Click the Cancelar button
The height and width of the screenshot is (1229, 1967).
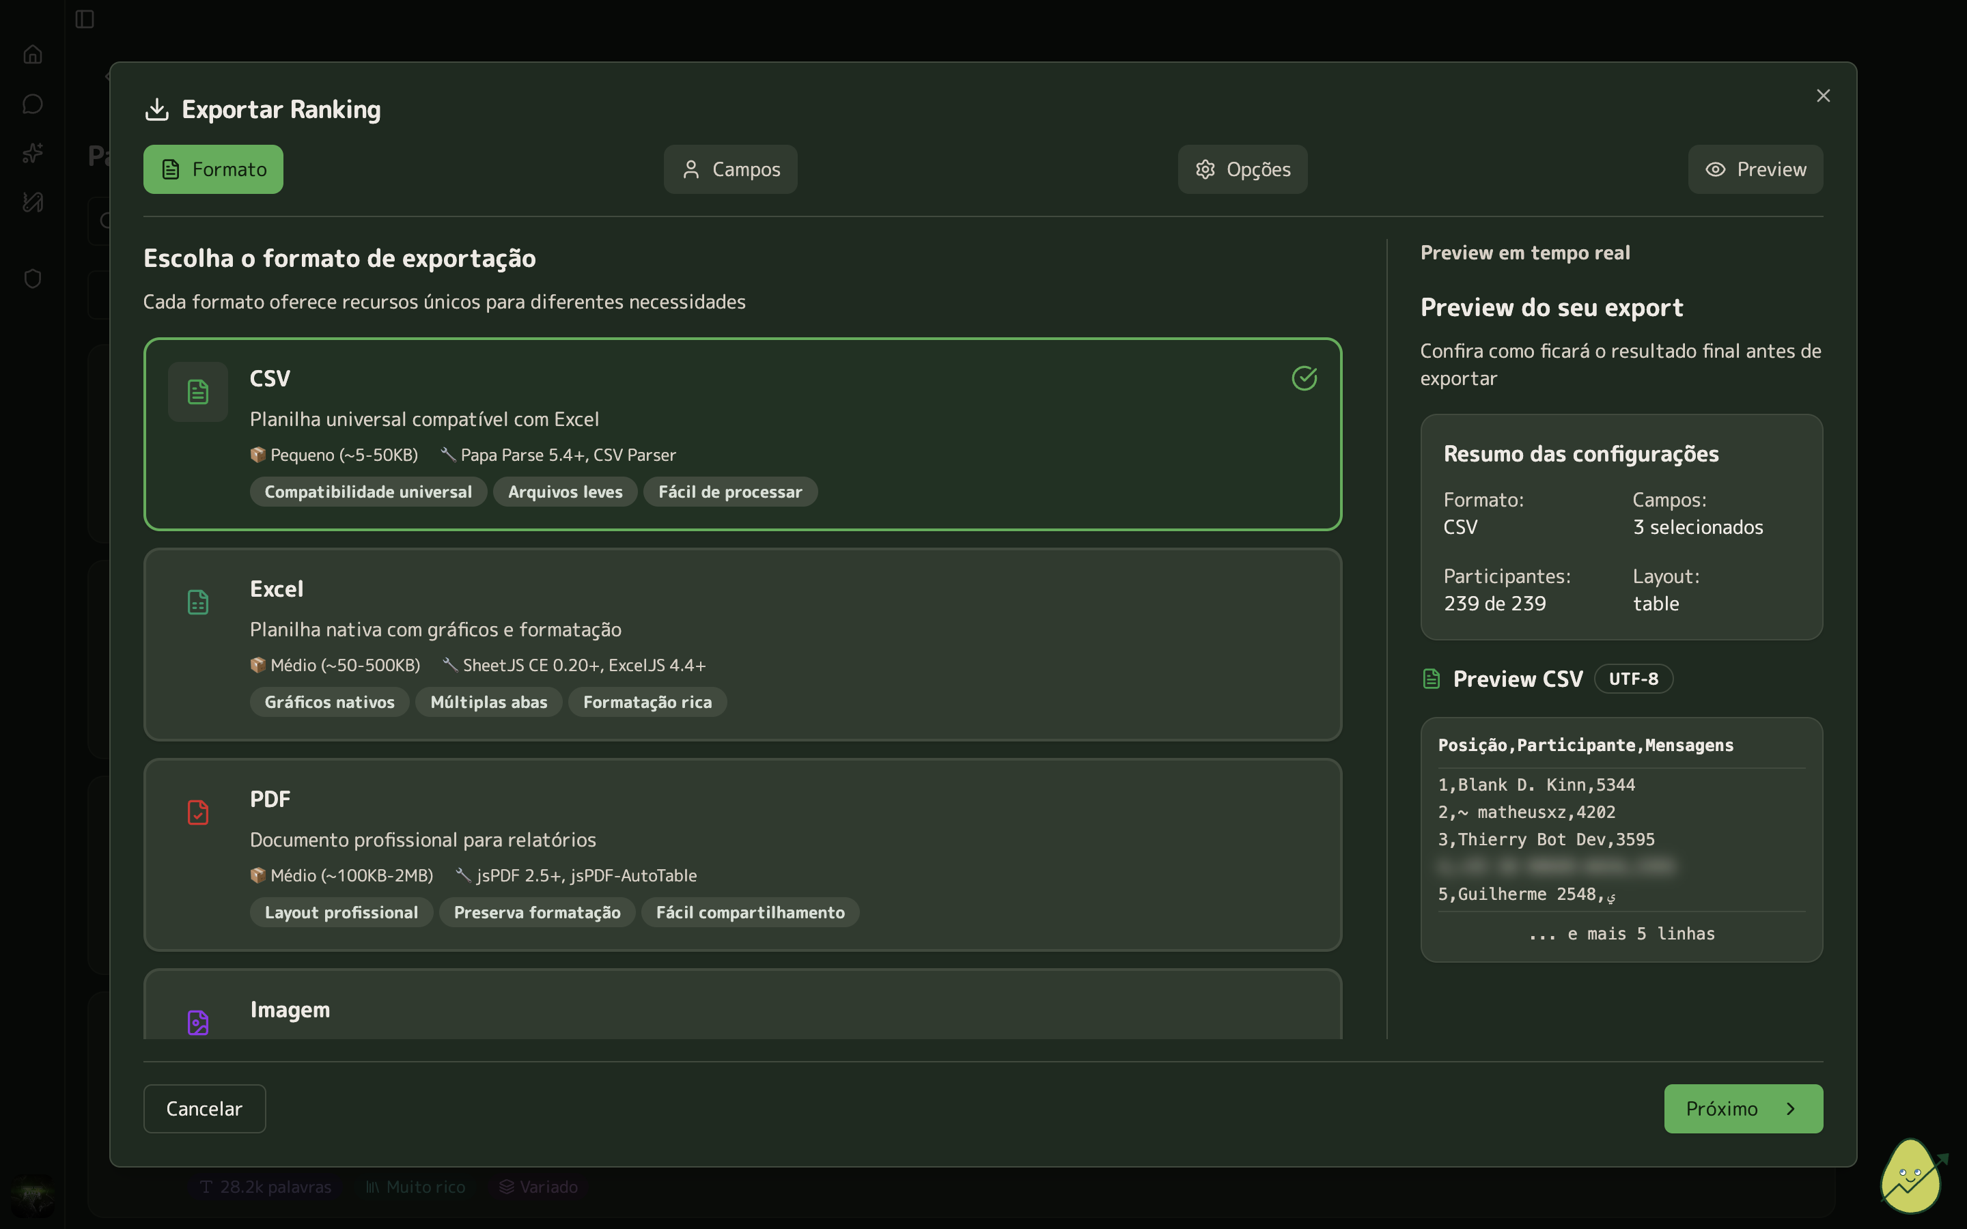tap(204, 1109)
